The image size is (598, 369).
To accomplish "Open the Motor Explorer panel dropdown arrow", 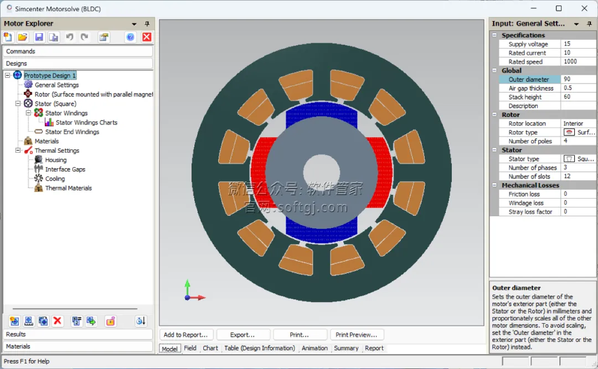I will (x=134, y=24).
